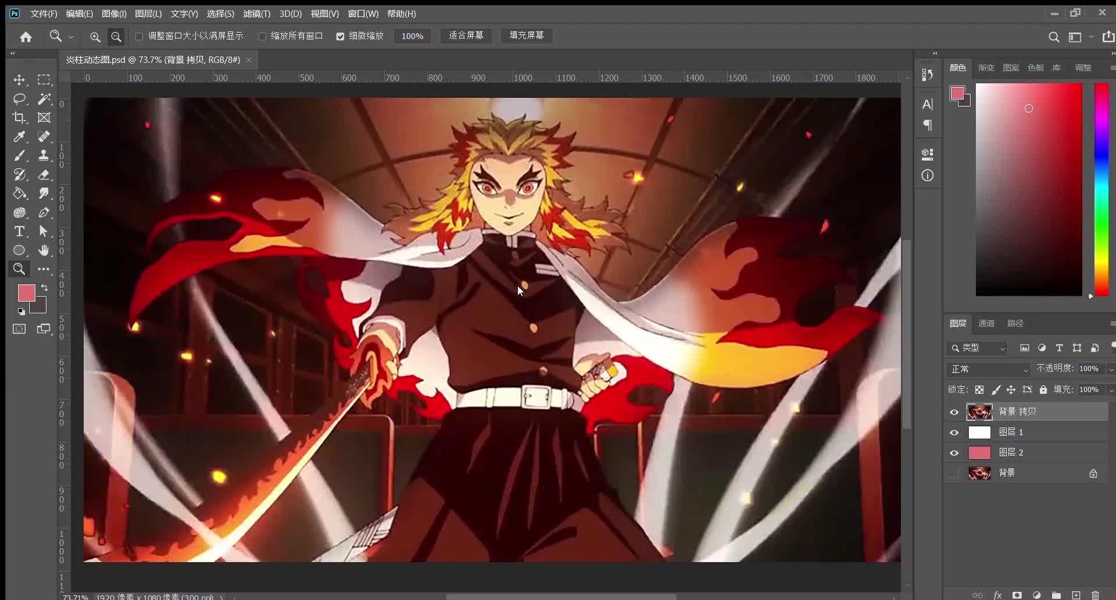Open the Character panel icon
This screenshot has height=600, width=1116.
[928, 104]
